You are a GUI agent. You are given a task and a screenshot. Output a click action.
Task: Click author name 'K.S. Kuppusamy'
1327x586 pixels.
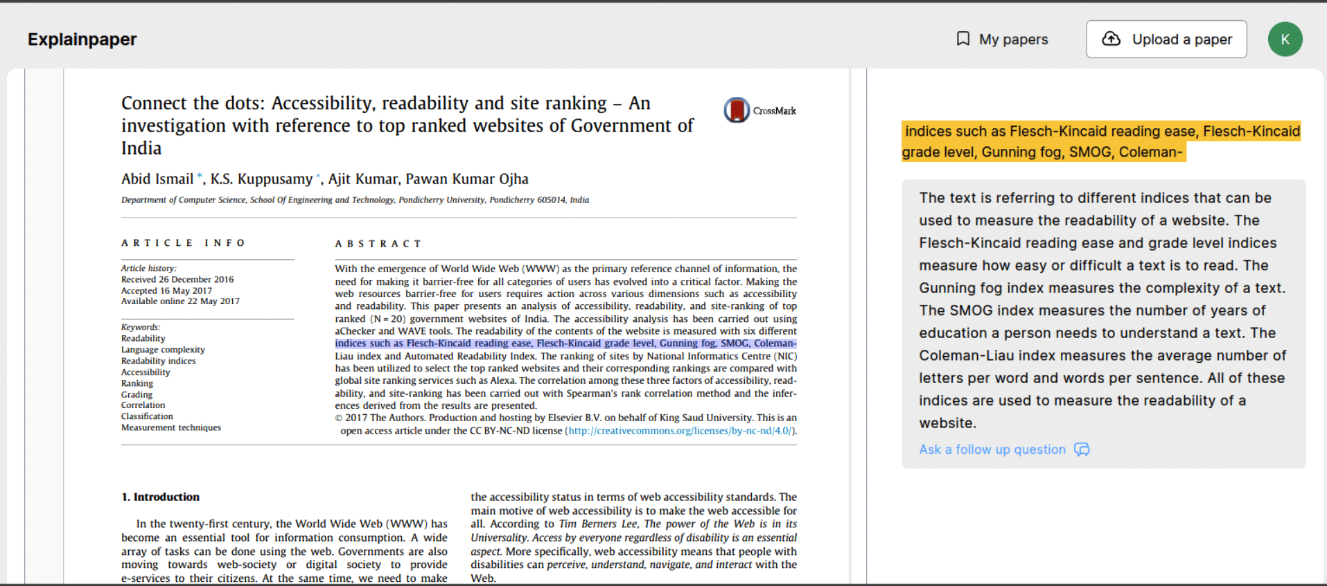pyautogui.click(x=262, y=179)
